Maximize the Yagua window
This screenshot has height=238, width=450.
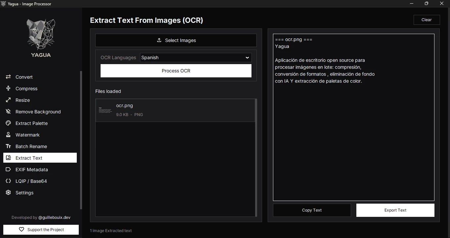tap(427, 4)
